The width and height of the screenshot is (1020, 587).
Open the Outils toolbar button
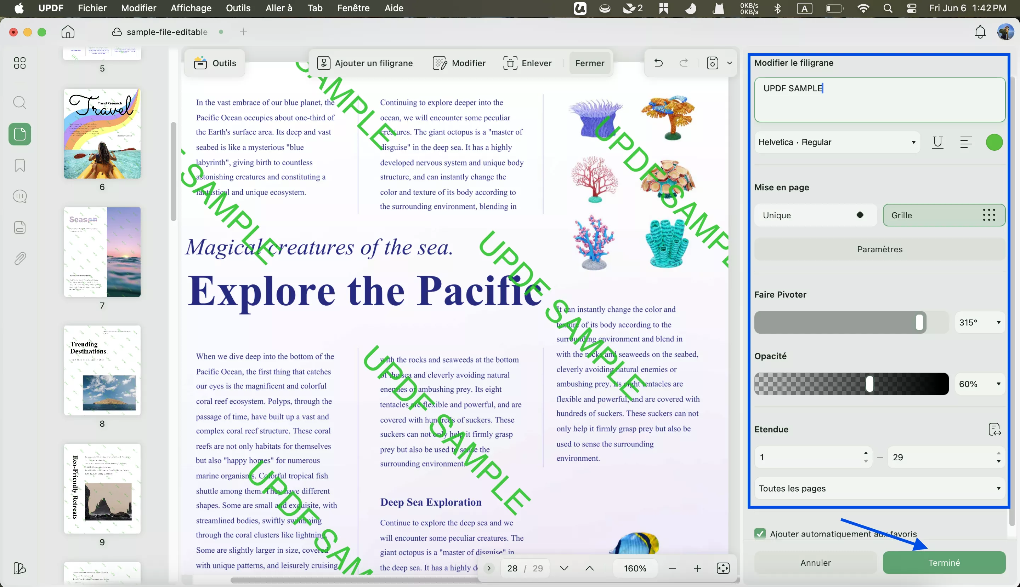(x=215, y=63)
